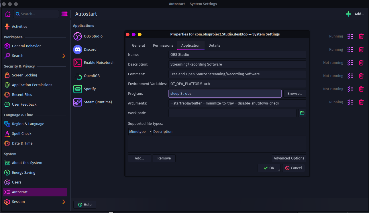
Task: Expand the Session sidebar item arrow
Action: click(x=64, y=202)
